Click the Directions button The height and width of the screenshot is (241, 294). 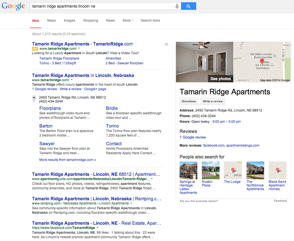[189, 101]
